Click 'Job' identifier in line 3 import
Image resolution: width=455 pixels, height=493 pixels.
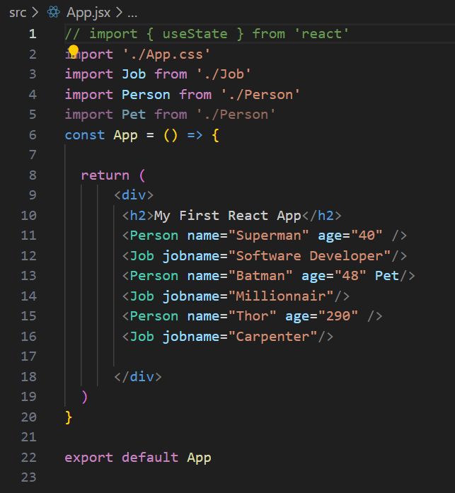pos(134,74)
